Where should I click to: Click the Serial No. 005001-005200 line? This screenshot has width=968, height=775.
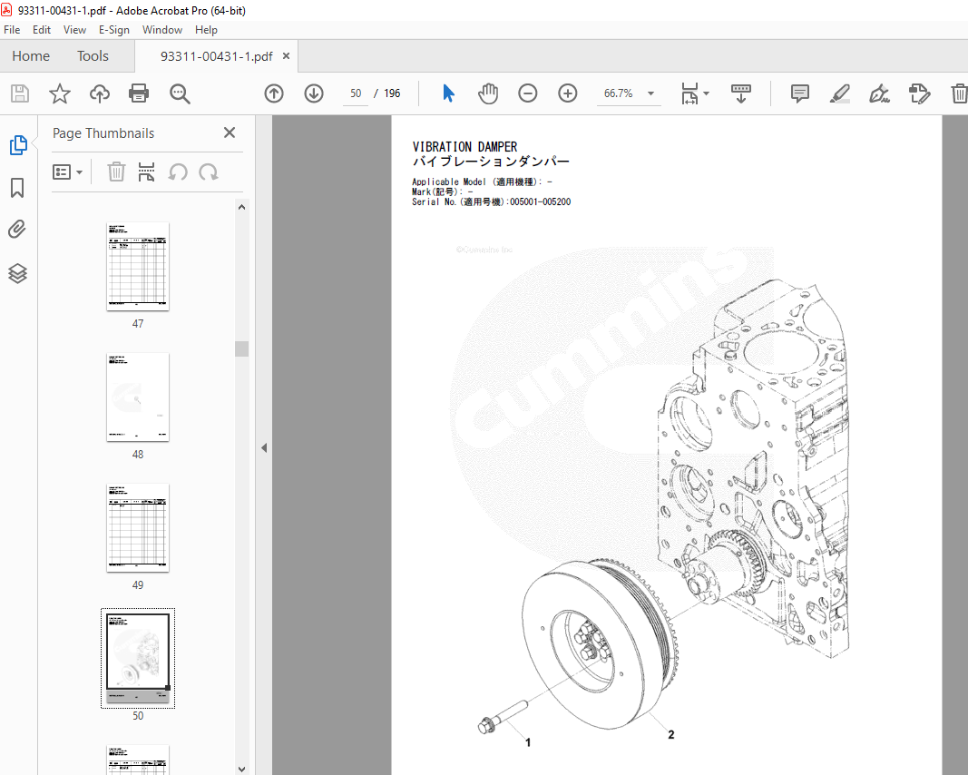(492, 202)
